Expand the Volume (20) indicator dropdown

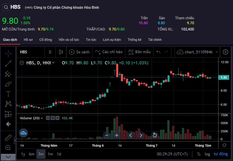[x=42, y=118]
